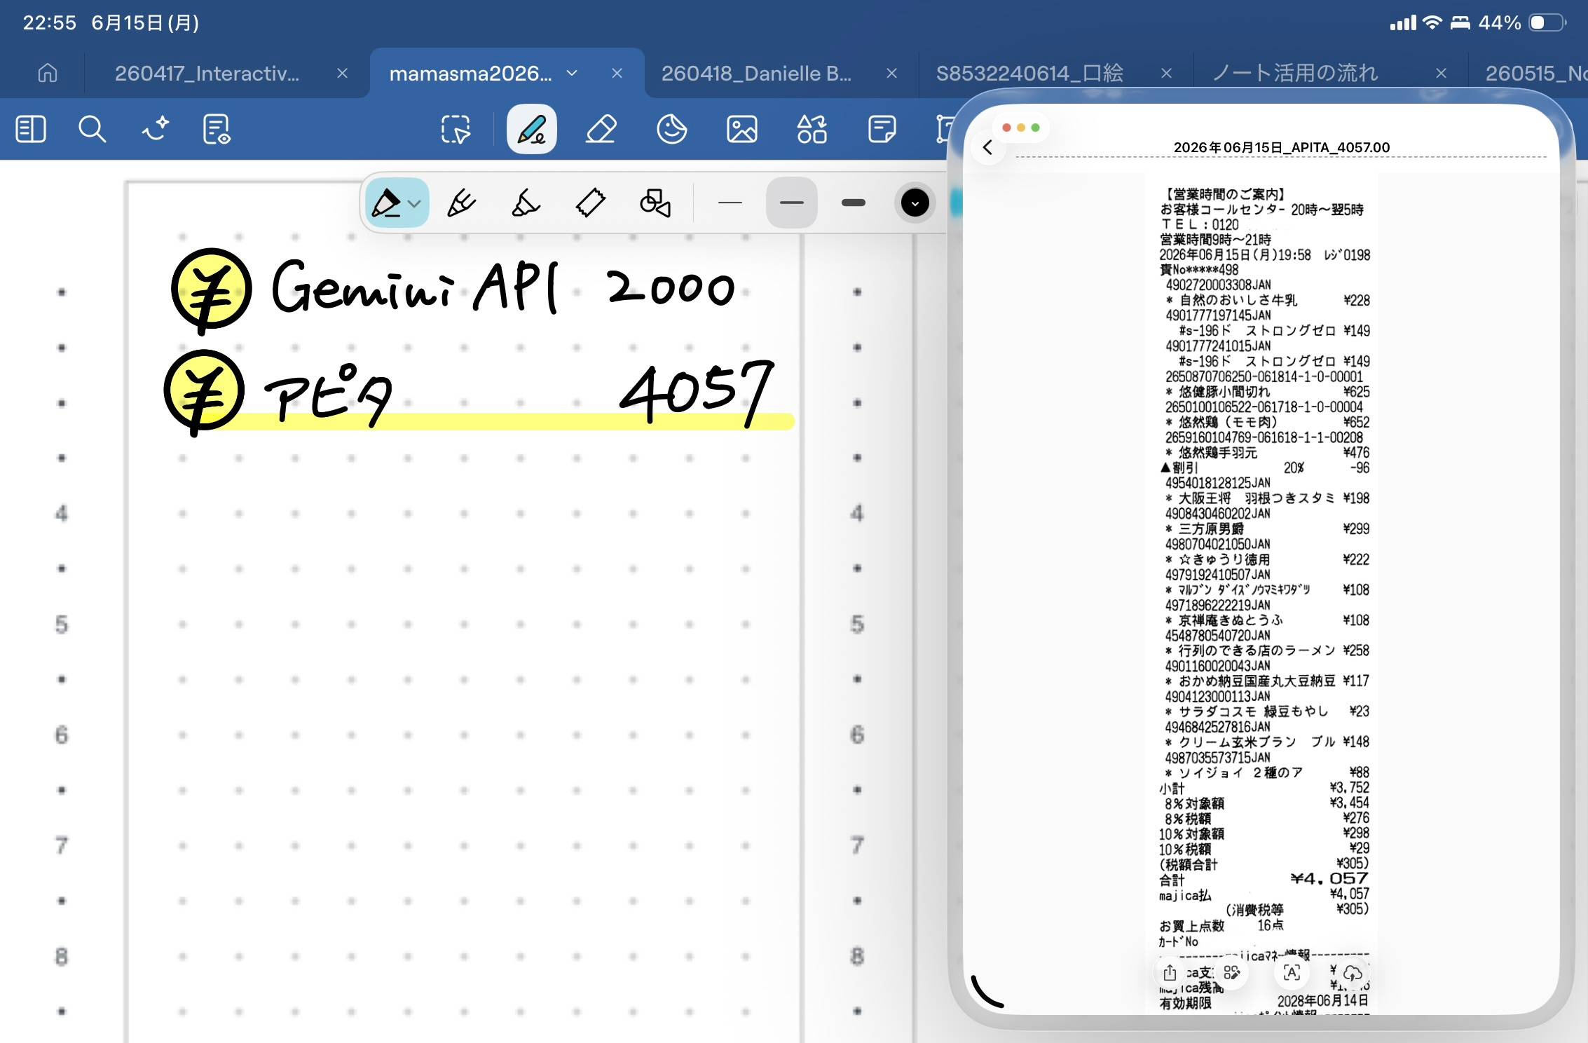This screenshot has height=1043, width=1588.
Task: Click the handwritten 4057 amount
Action: [697, 393]
